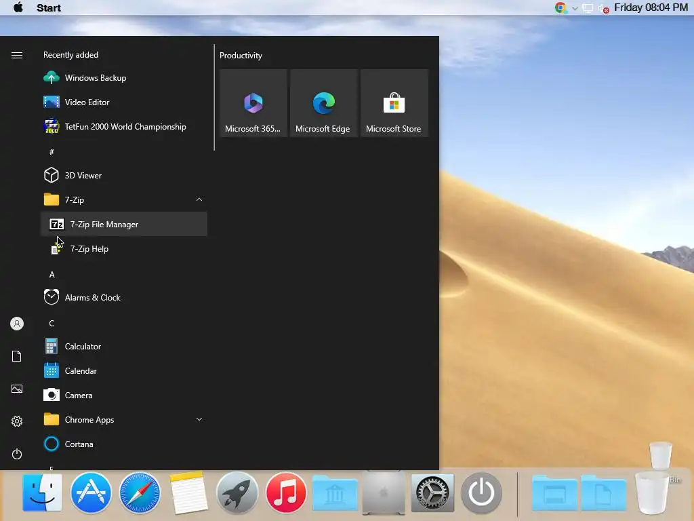Click the network icon in the tray
The height and width of the screenshot is (521, 694).
click(588, 8)
